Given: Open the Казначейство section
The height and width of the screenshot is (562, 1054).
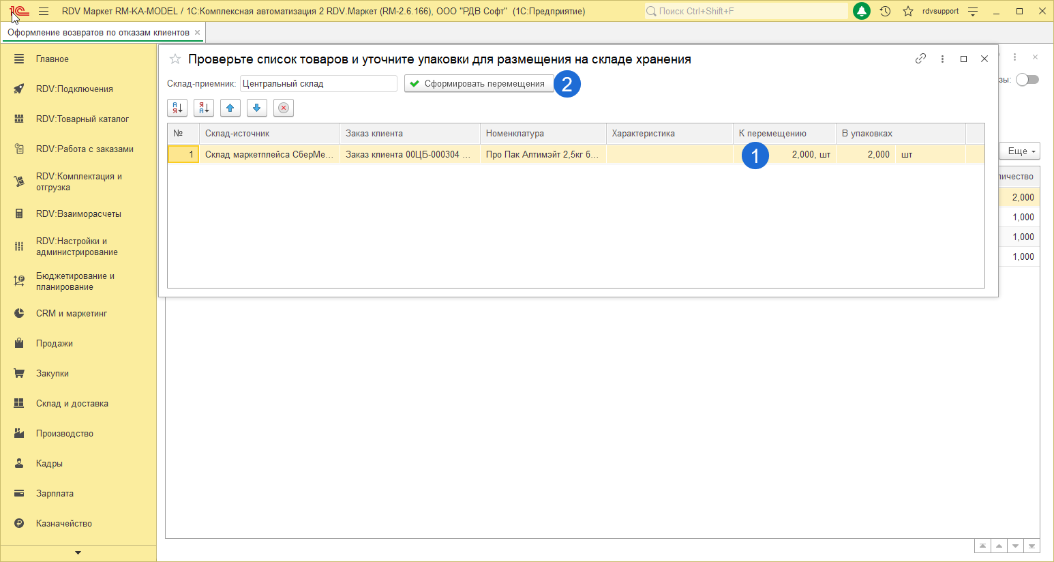Looking at the screenshot, I should coord(78,524).
